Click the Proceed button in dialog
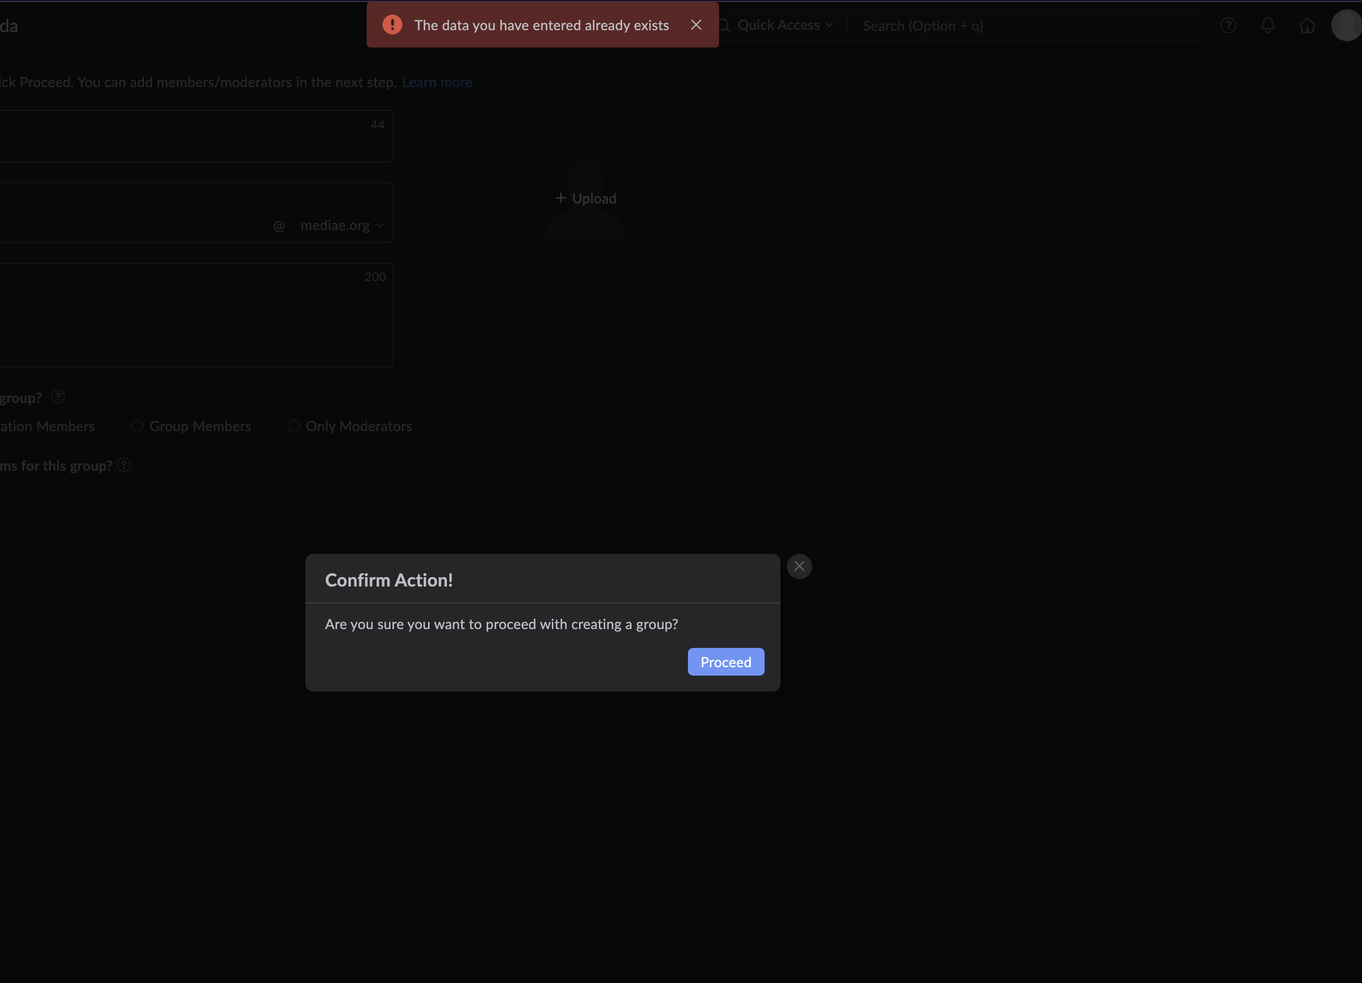 point(726,662)
